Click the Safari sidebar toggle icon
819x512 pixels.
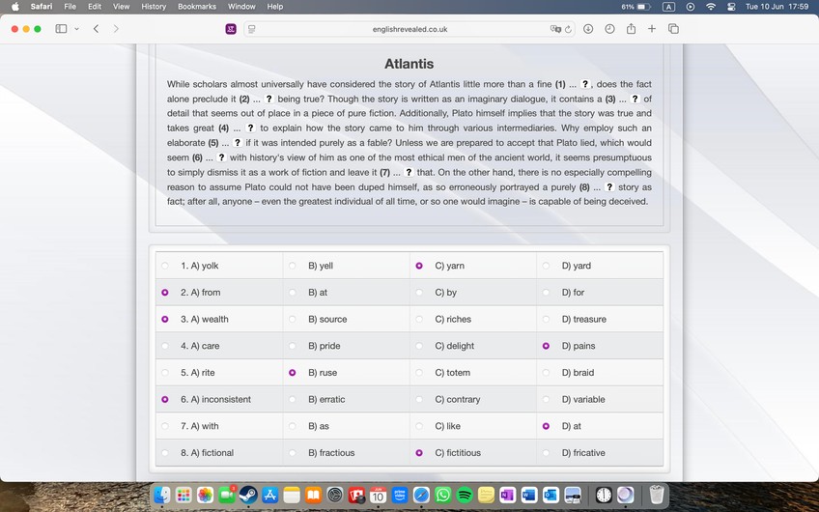click(61, 29)
